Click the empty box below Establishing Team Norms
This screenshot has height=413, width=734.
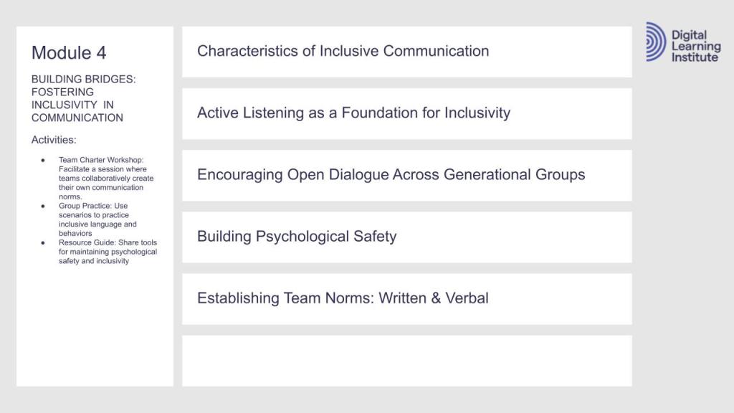pos(406,361)
